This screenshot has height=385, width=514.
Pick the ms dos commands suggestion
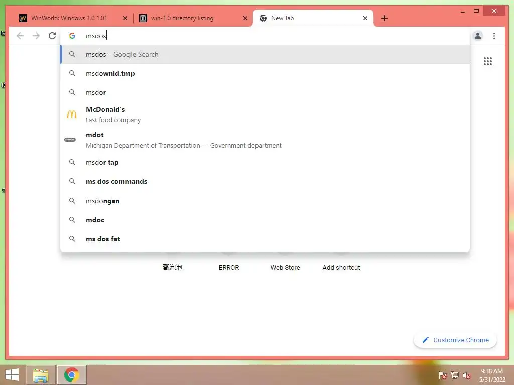click(x=265, y=181)
